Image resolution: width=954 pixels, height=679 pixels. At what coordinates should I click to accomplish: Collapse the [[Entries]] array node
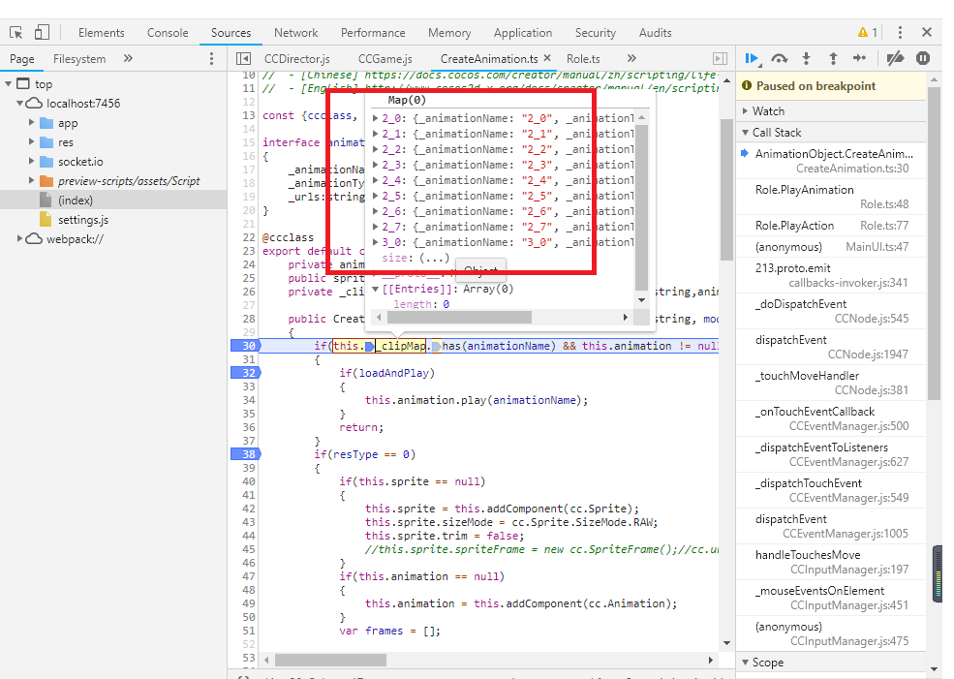(376, 289)
